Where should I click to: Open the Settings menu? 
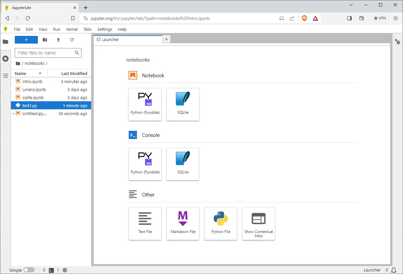click(105, 29)
